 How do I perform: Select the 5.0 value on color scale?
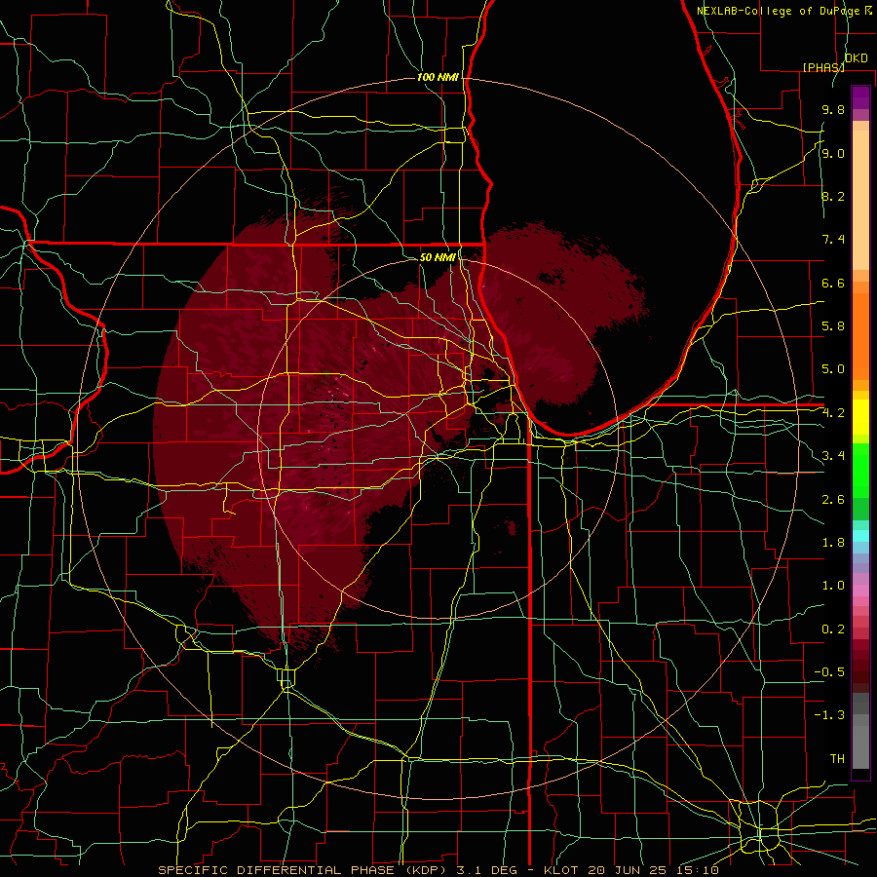point(833,369)
